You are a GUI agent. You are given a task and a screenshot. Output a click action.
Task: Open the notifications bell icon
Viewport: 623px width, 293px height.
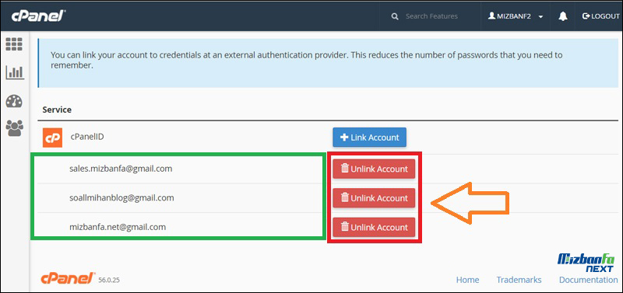click(x=562, y=16)
